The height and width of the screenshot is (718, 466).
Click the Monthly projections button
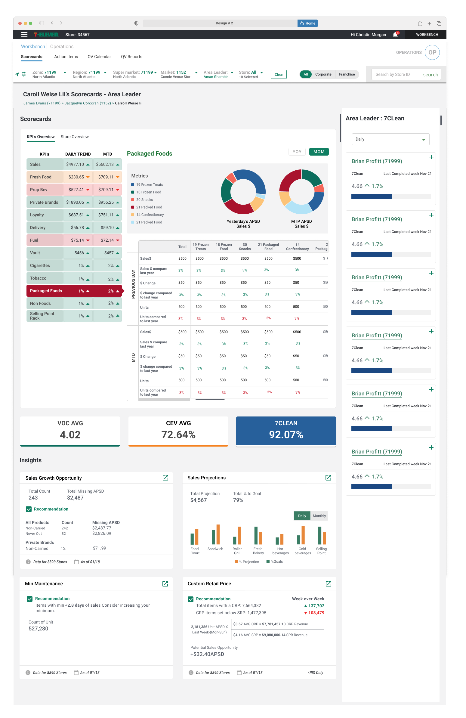[x=319, y=515]
